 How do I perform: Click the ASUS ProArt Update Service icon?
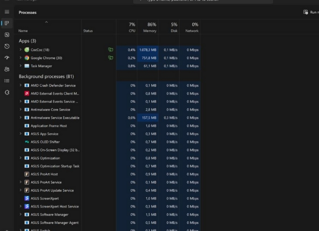click(27, 190)
